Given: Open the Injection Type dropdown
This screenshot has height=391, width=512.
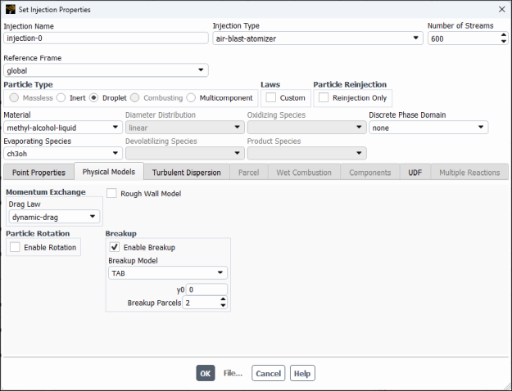Looking at the screenshot, I should [316, 38].
